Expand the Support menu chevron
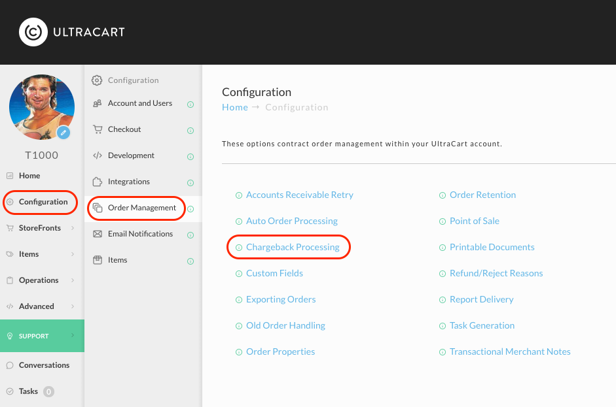Screen dimensions: 616x407 (73, 335)
